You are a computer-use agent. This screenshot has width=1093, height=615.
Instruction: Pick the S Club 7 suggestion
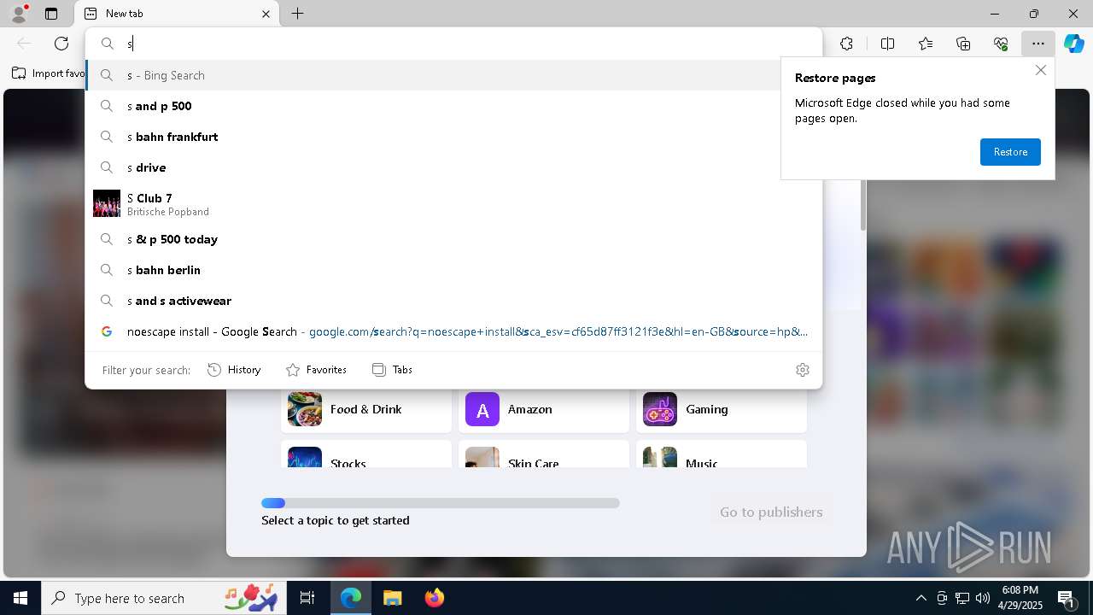click(x=453, y=203)
